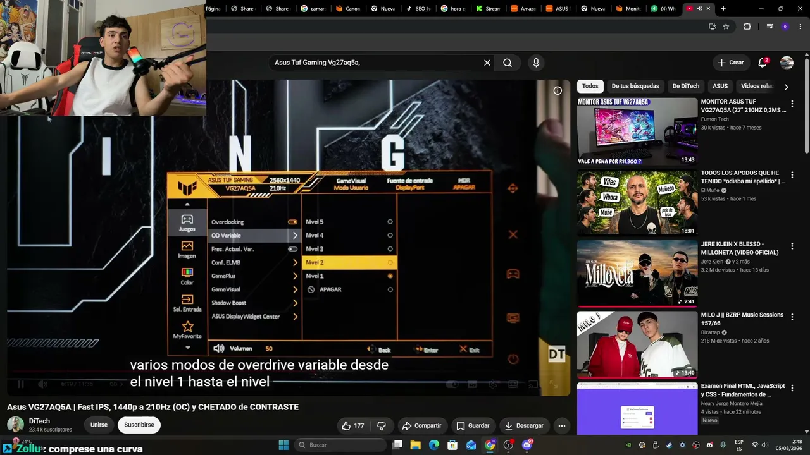Open the Bizarrap Milo J video thumbnail
This screenshot has height=455, width=810.
pos(637,345)
